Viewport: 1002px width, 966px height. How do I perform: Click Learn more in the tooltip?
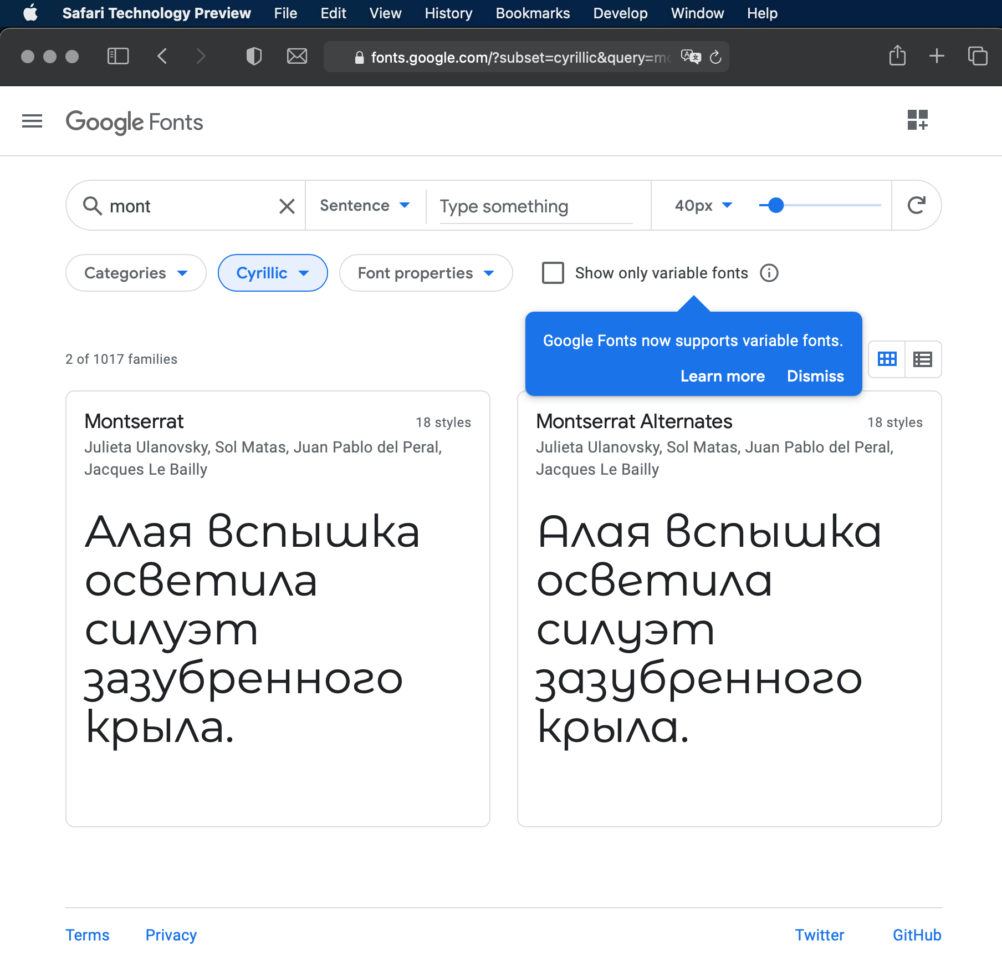tap(723, 376)
